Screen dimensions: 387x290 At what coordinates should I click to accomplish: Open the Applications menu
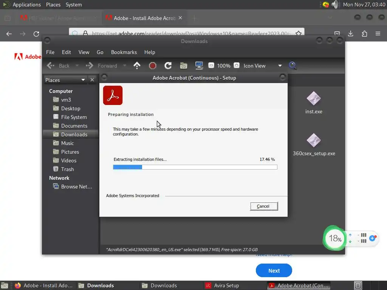27,5
